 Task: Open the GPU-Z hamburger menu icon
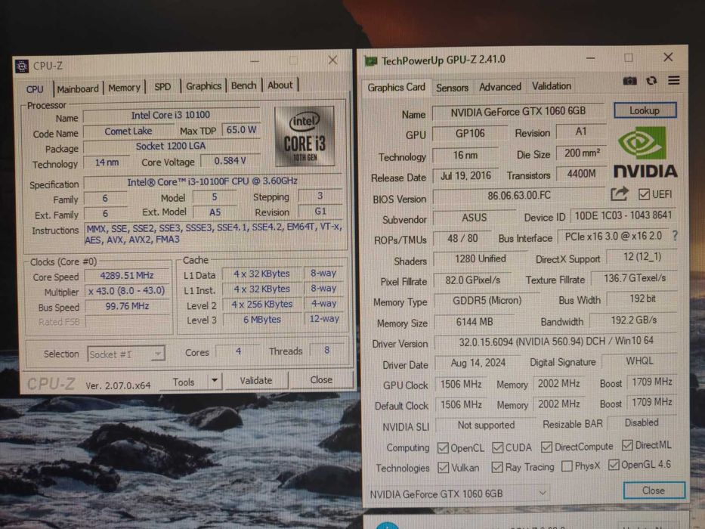click(x=673, y=80)
